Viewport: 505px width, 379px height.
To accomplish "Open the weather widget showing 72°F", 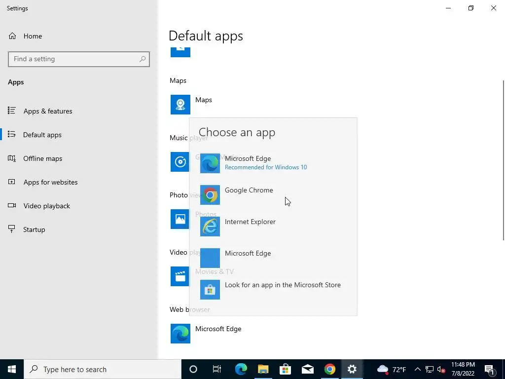I will [391, 369].
